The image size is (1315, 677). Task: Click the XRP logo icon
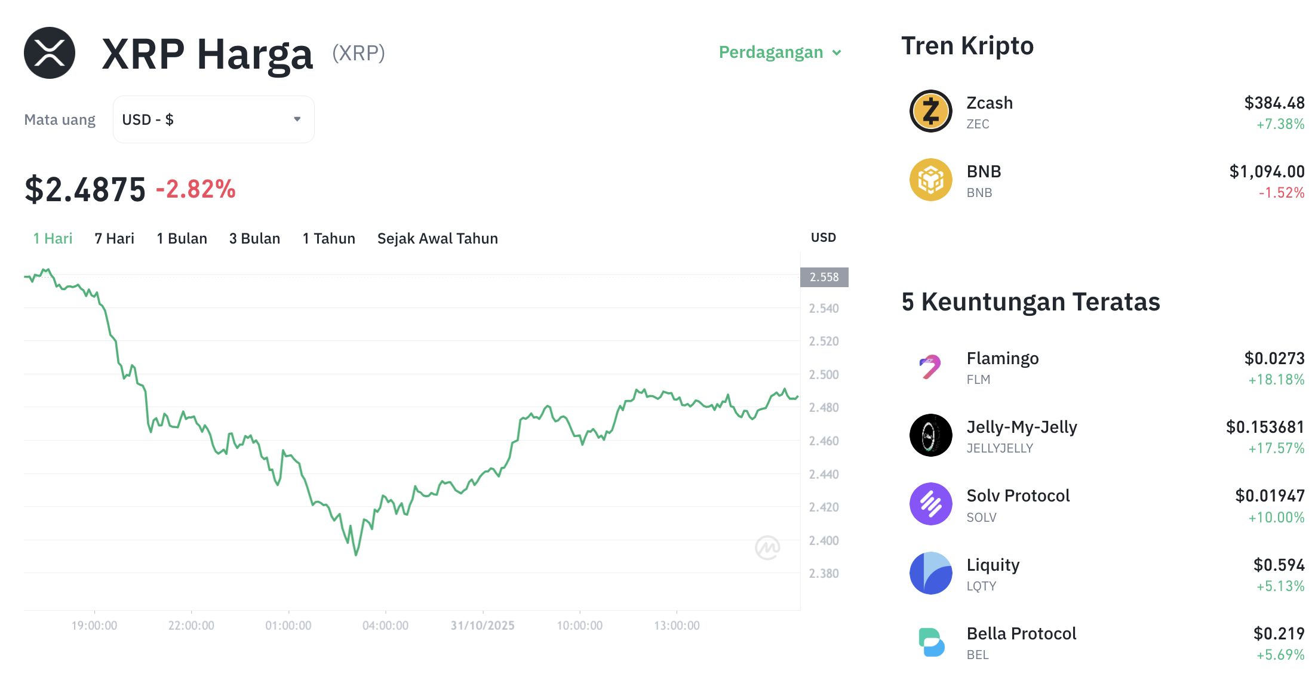pos(49,53)
